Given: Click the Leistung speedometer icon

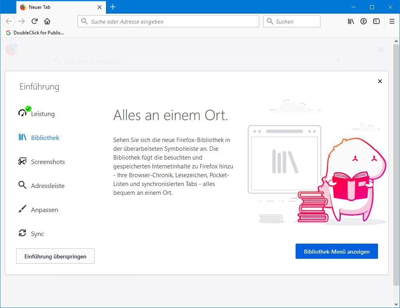Looking at the screenshot, I should coord(22,113).
